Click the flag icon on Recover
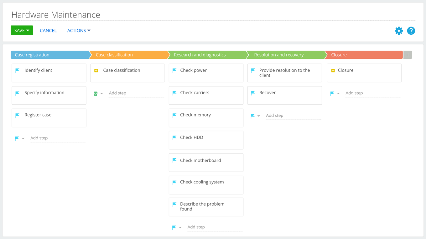426x239 pixels. coord(253,93)
